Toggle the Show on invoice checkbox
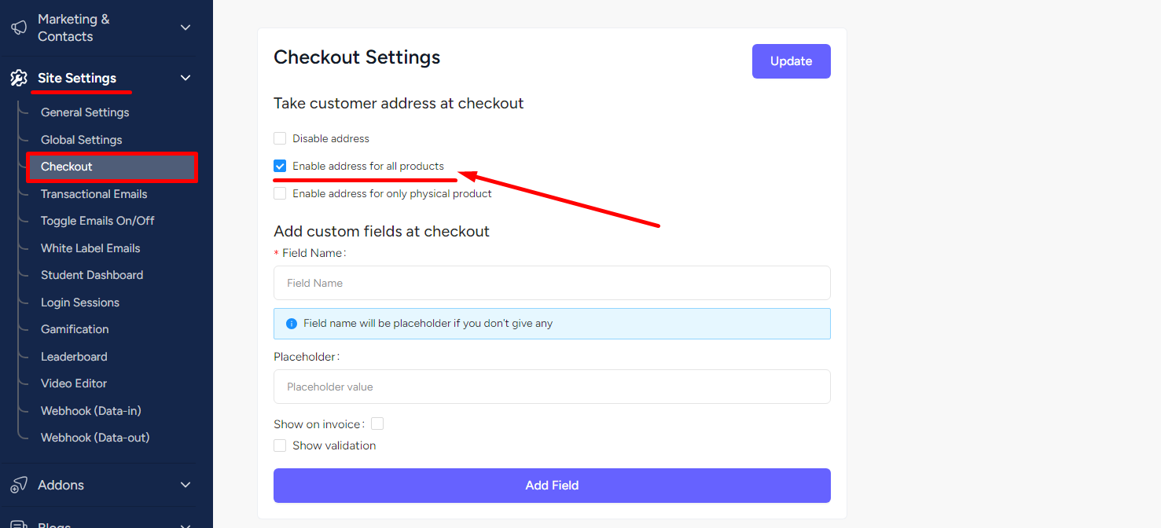This screenshot has width=1161, height=528. 377,423
